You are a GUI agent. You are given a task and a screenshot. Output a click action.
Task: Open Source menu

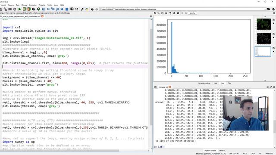[x=11, y=5]
